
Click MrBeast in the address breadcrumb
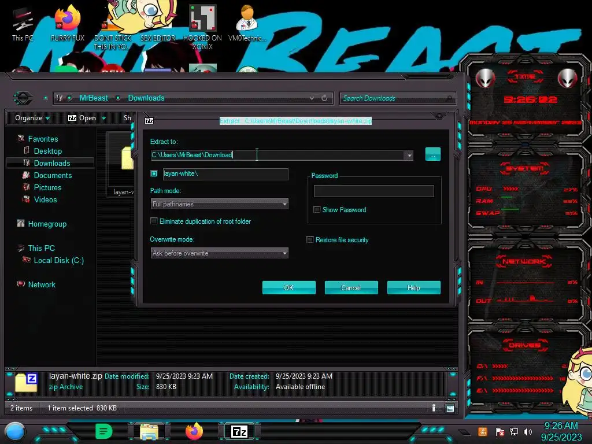[x=94, y=98]
